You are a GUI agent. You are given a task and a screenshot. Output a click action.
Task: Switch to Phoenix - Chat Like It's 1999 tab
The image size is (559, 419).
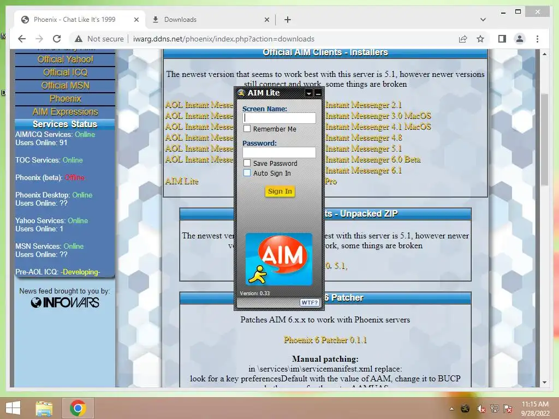80,20
